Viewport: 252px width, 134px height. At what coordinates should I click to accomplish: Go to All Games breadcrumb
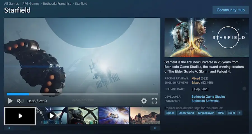point(11,4)
